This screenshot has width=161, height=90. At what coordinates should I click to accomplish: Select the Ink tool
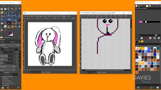click(x=2, y=27)
